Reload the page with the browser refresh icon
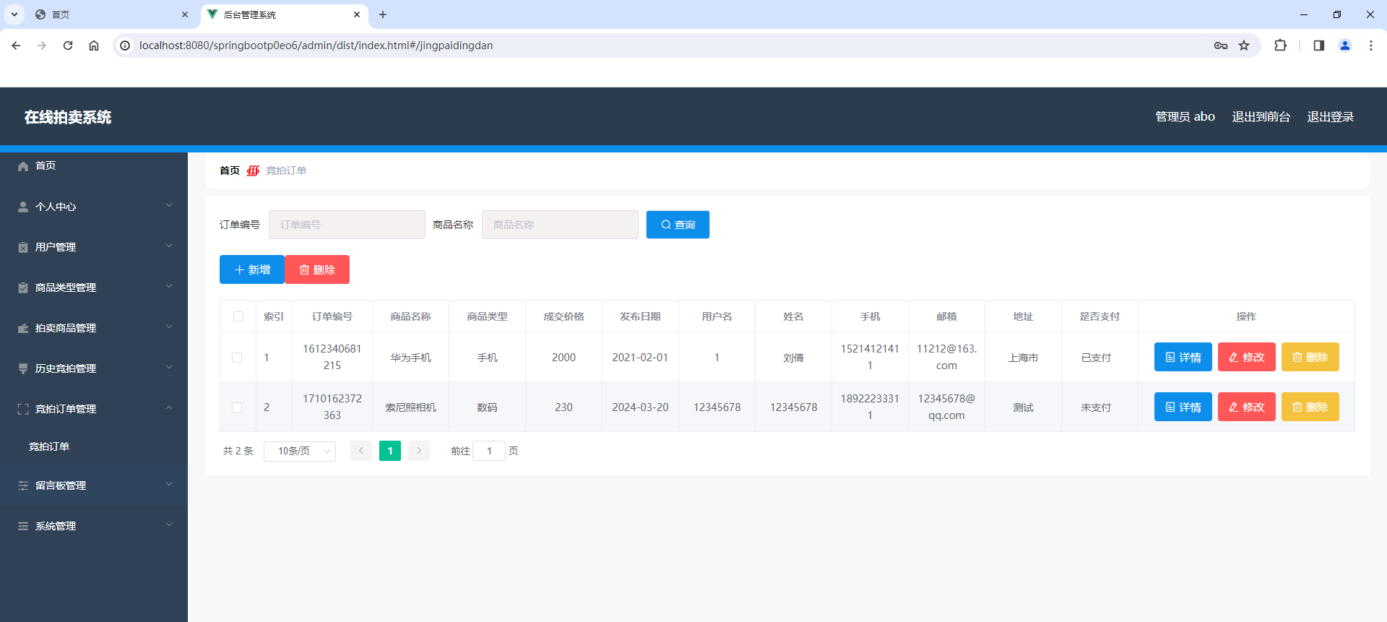Image resolution: width=1387 pixels, height=622 pixels. click(x=68, y=46)
